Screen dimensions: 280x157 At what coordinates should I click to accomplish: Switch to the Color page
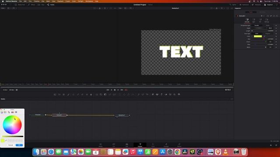coord(153,145)
